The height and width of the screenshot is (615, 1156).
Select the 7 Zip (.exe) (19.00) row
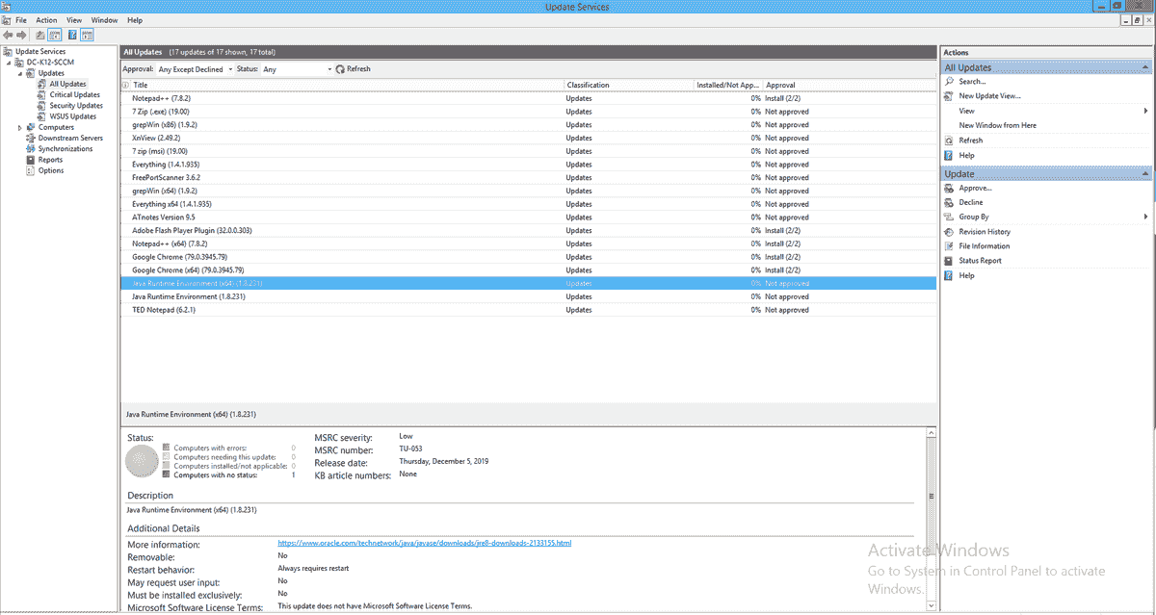(529, 112)
